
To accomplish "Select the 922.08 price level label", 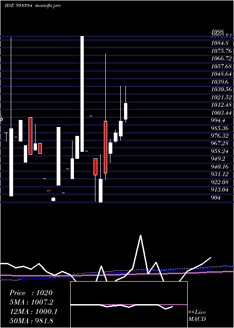I will click(219, 182).
